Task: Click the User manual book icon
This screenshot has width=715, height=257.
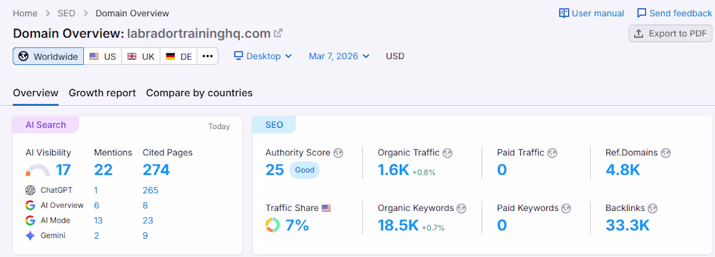Action: coord(564,13)
